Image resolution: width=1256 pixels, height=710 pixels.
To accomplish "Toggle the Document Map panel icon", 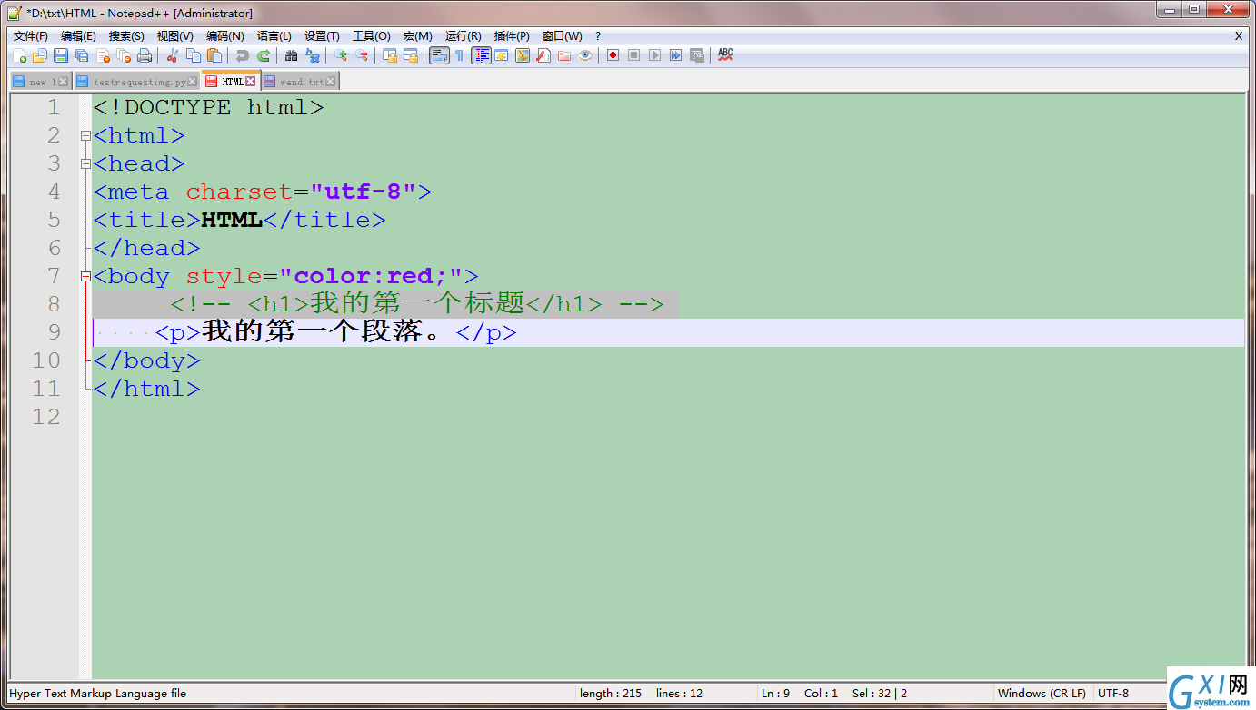I will coord(523,55).
